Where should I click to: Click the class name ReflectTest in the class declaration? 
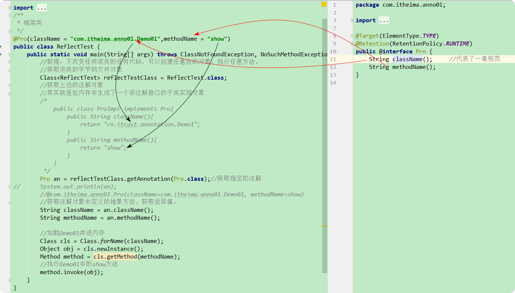pos(75,47)
